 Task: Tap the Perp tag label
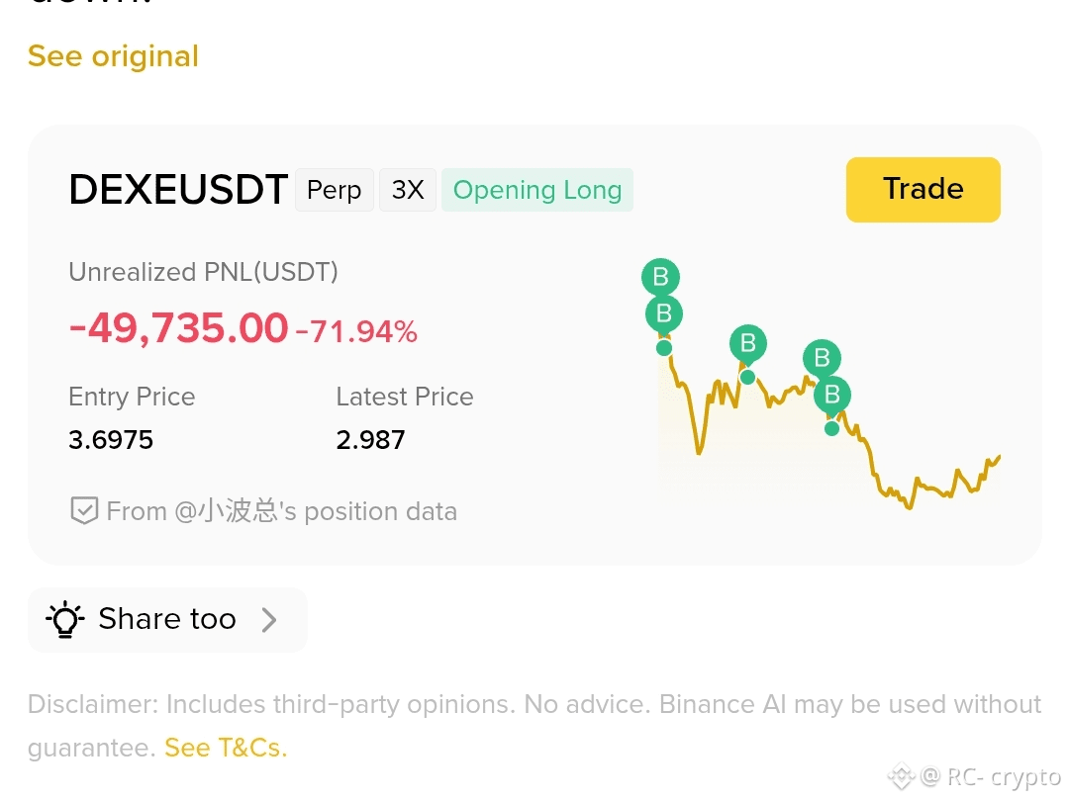tap(335, 189)
